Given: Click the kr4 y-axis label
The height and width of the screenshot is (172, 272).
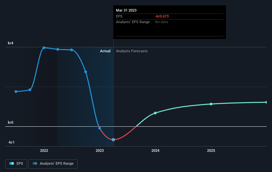Looking at the screenshot, I should (11, 43).
